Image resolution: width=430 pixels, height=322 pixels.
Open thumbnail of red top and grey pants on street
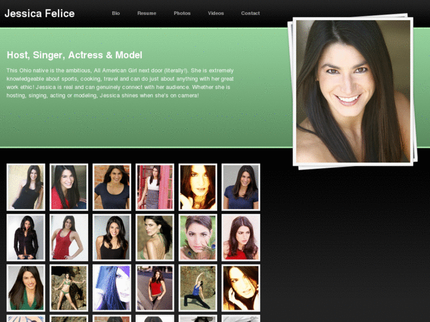pyautogui.click(x=155, y=288)
